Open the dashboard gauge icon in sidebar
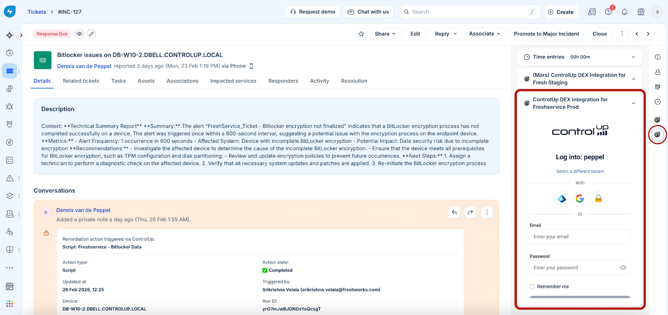Screen dimensions: 668x315 (x=10, y=53)
